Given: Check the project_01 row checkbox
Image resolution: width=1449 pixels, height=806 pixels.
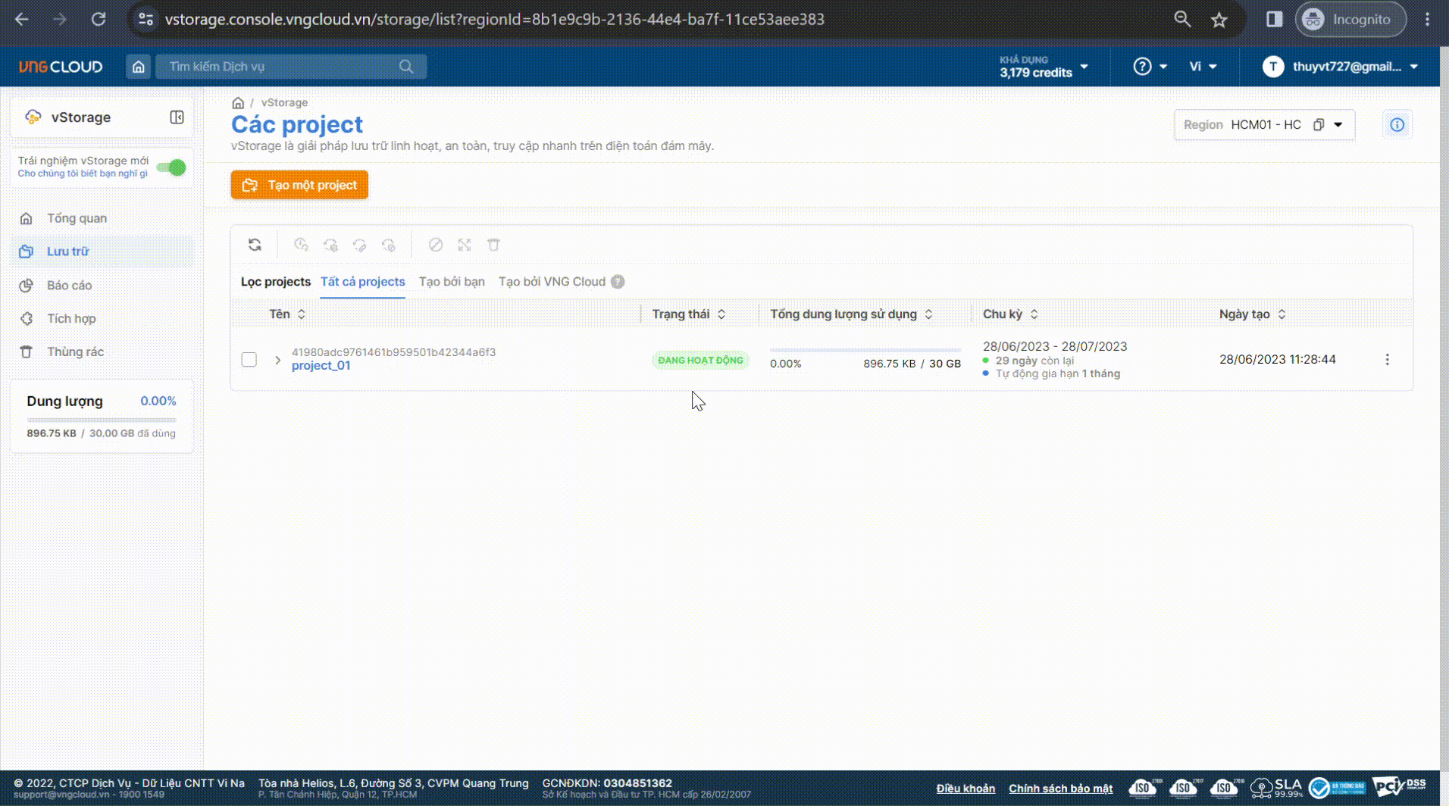Looking at the screenshot, I should 249,360.
